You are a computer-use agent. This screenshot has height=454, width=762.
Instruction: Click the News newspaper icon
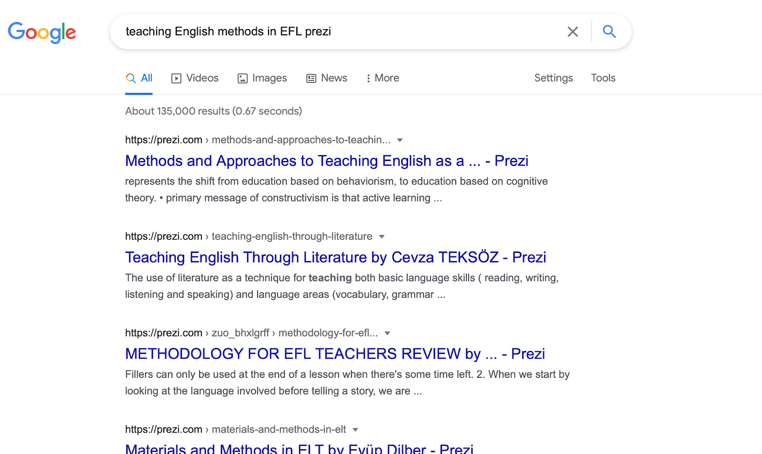point(311,79)
